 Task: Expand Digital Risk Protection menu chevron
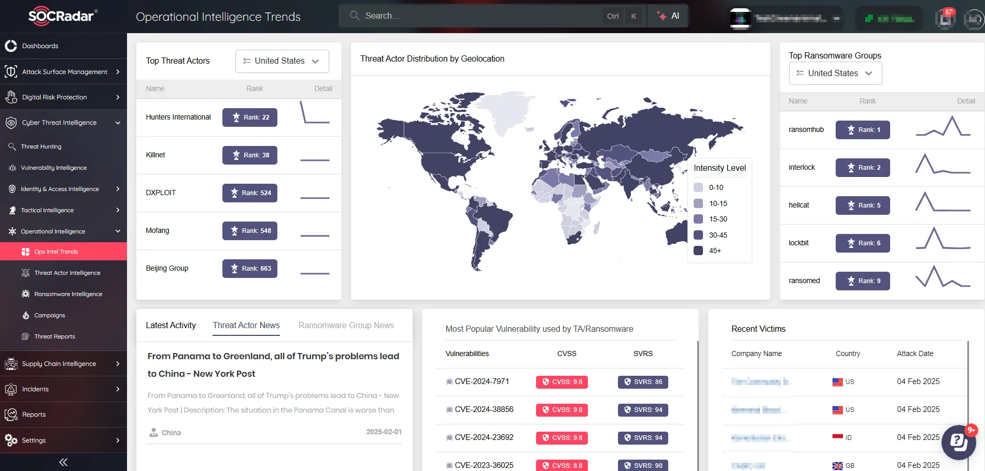118,97
